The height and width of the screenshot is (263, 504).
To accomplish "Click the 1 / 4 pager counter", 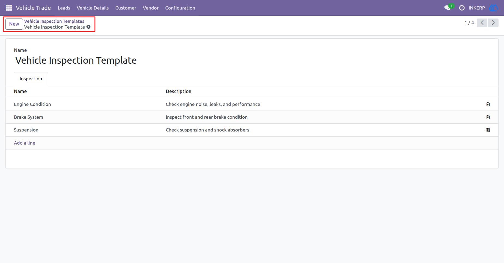I will 469,23.
